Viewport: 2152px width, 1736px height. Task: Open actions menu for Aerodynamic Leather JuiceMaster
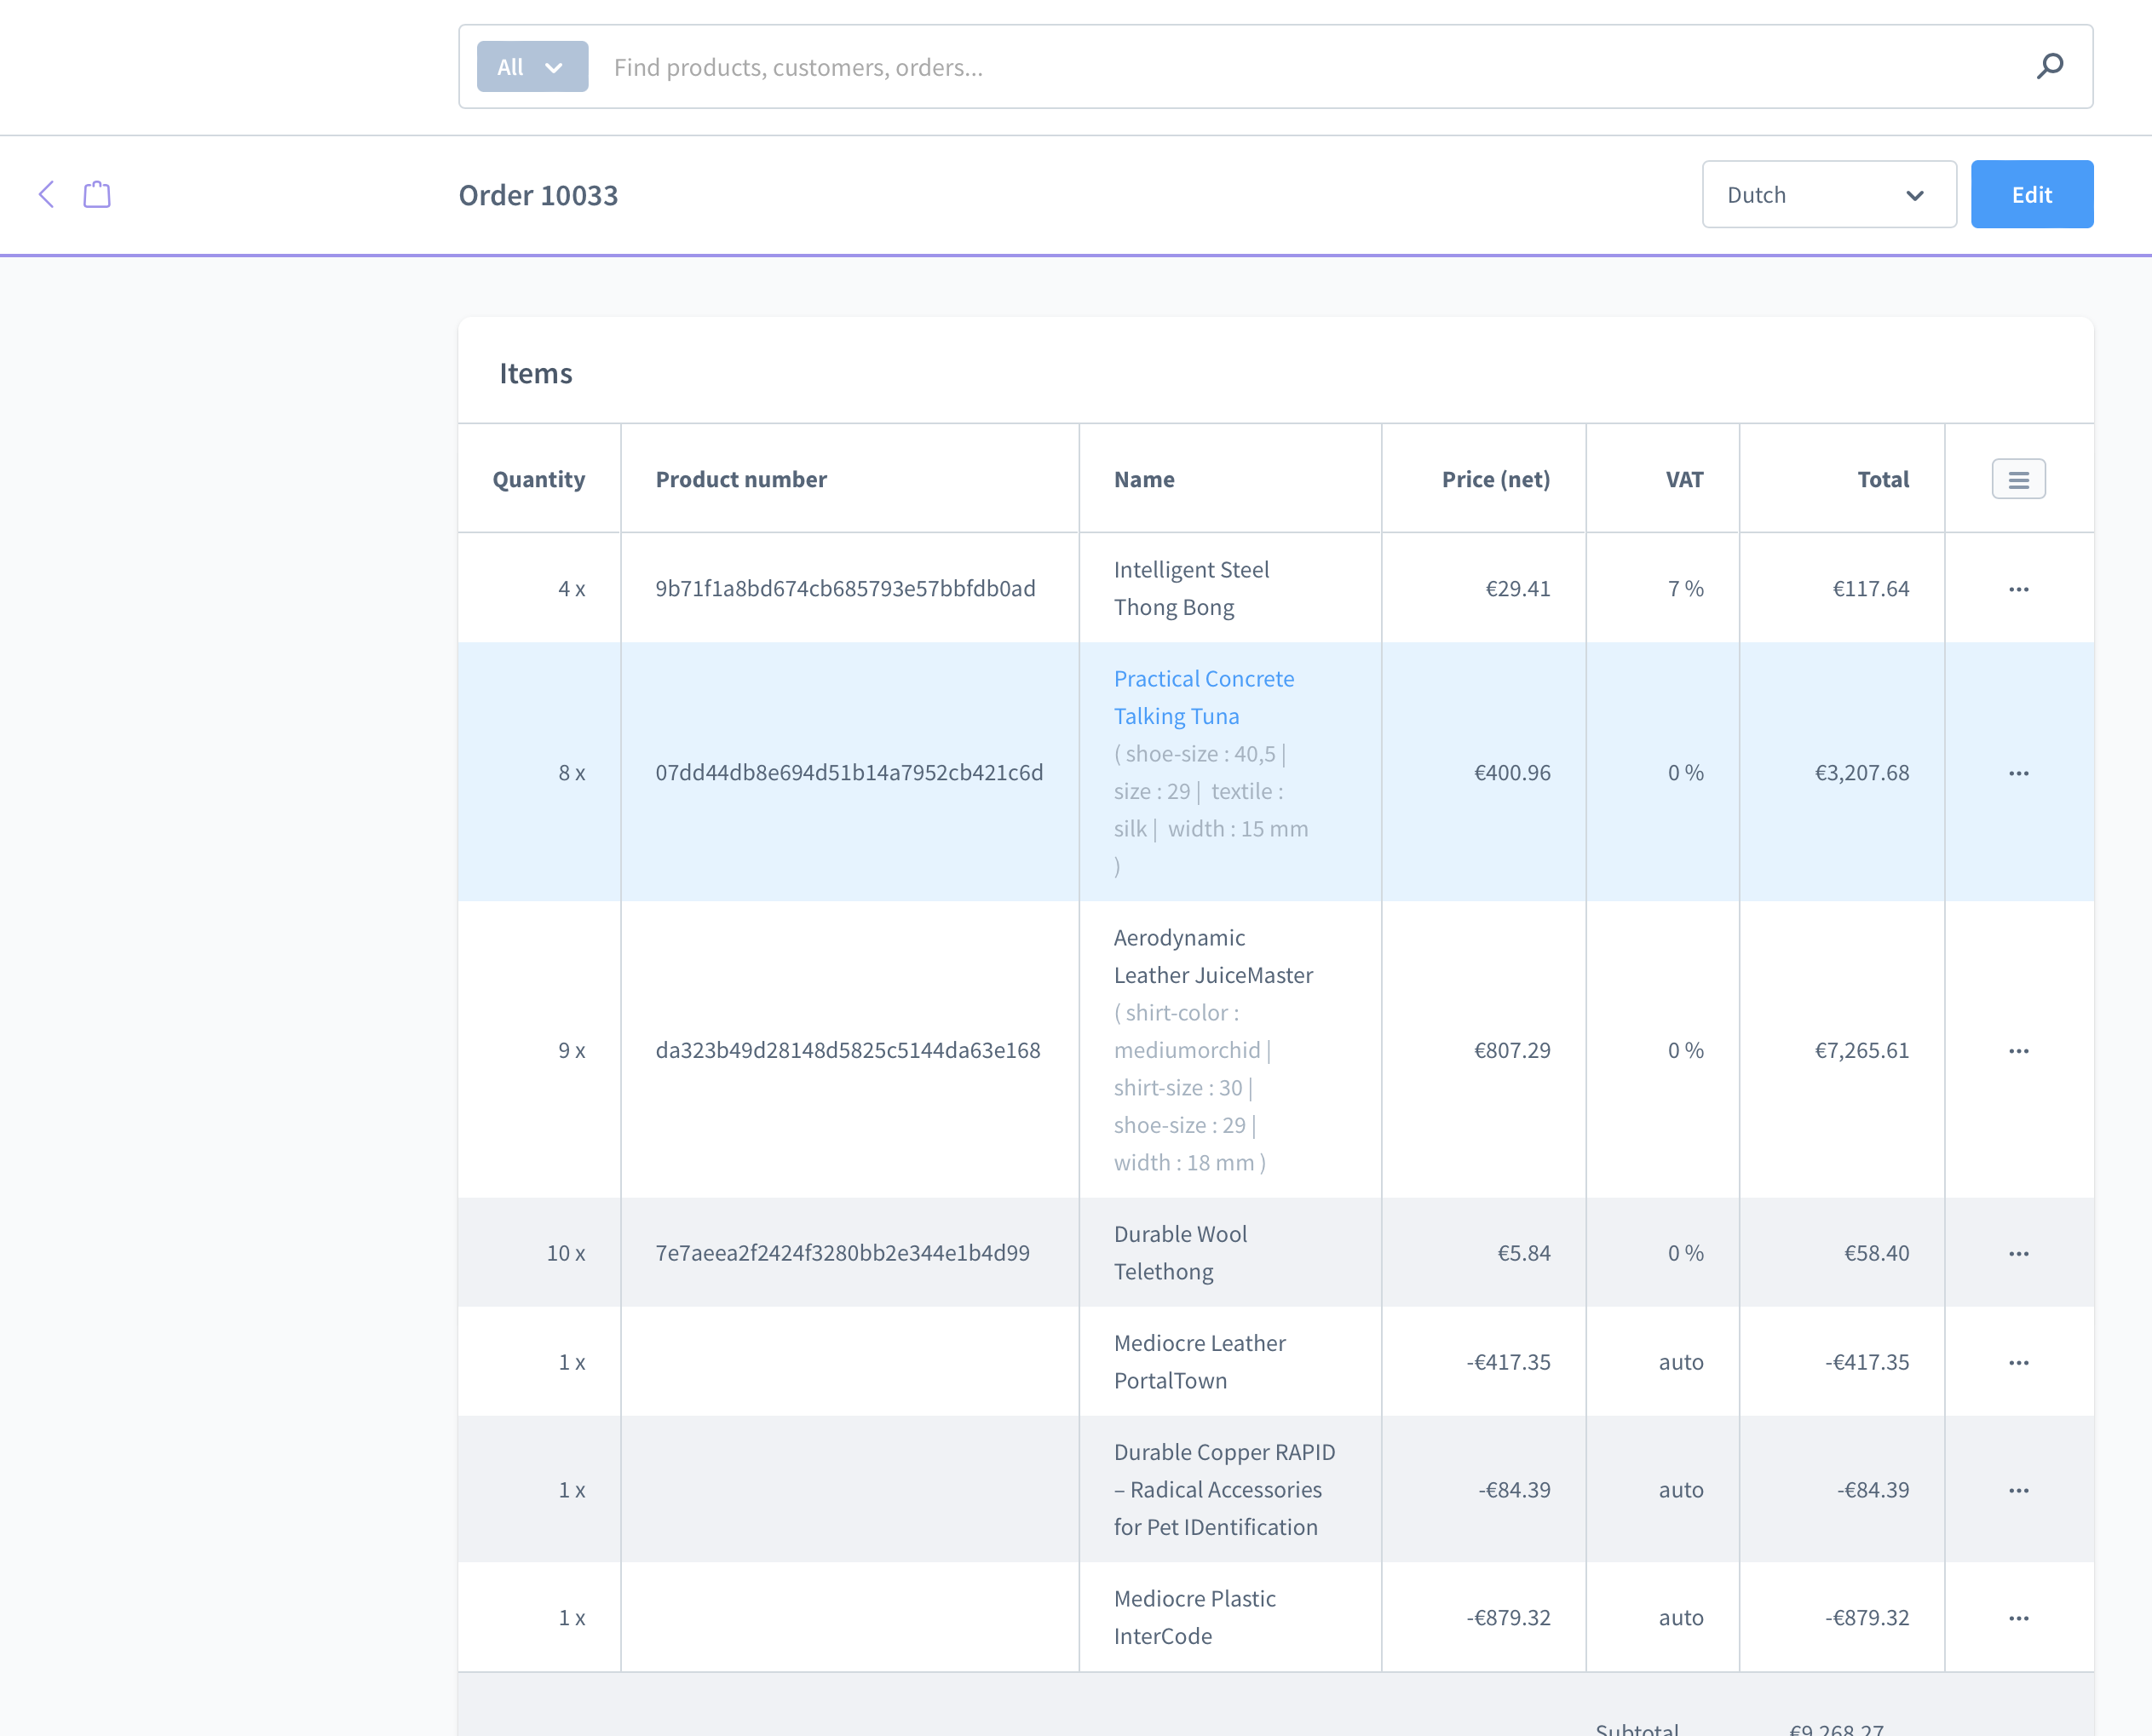pyautogui.click(x=2018, y=1051)
